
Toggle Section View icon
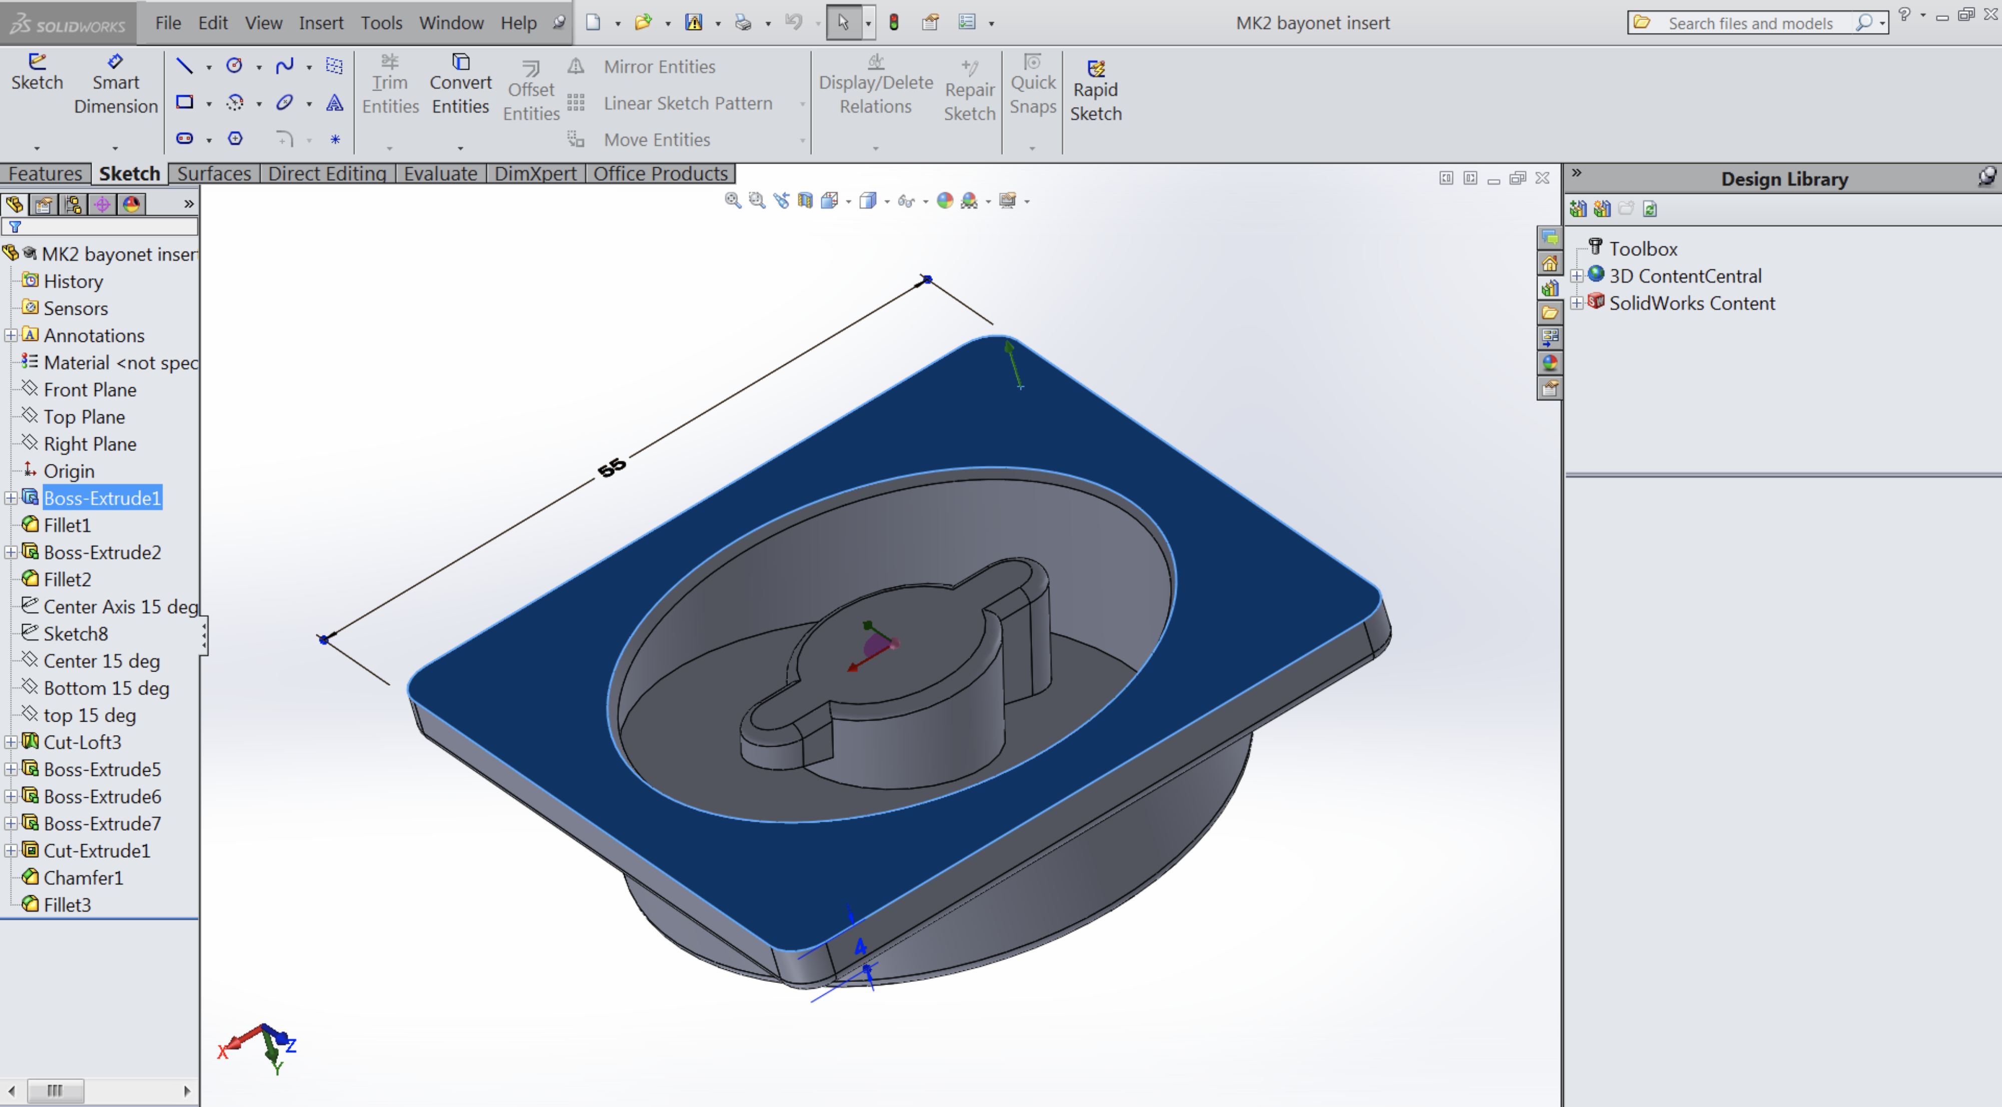(805, 200)
